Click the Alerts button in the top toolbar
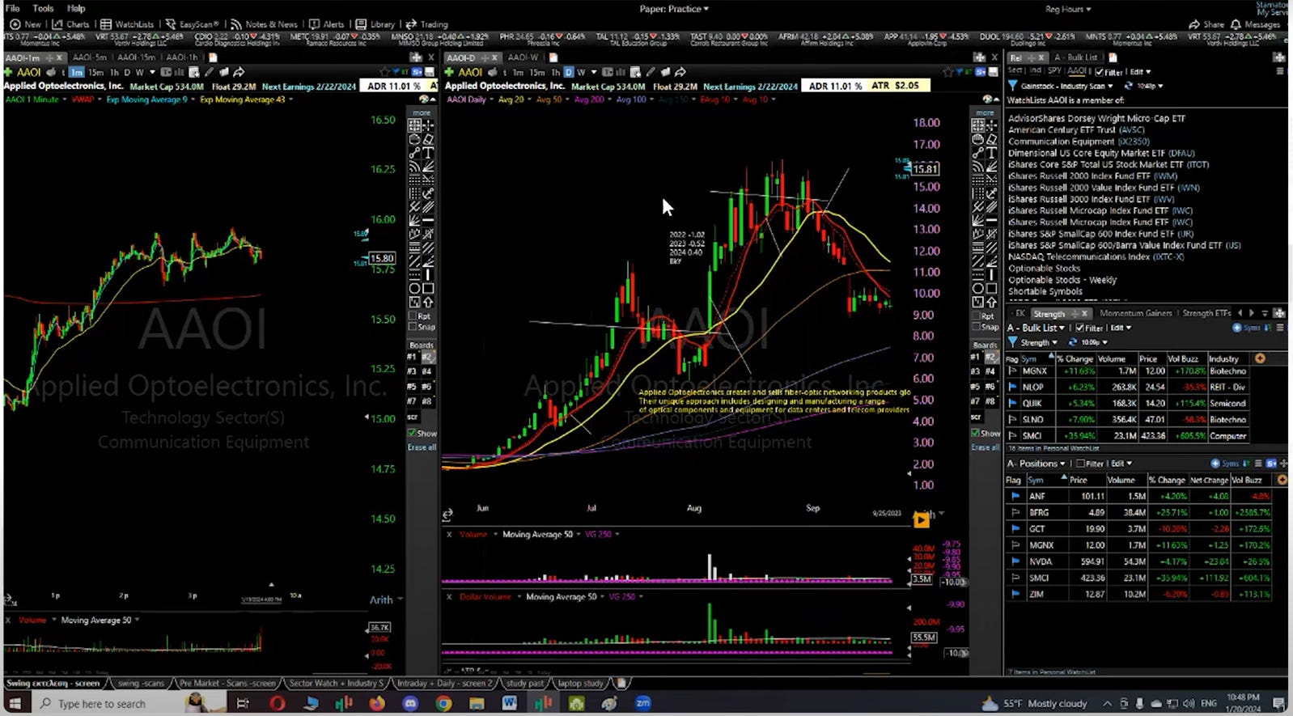The image size is (1293, 716). (x=327, y=24)
